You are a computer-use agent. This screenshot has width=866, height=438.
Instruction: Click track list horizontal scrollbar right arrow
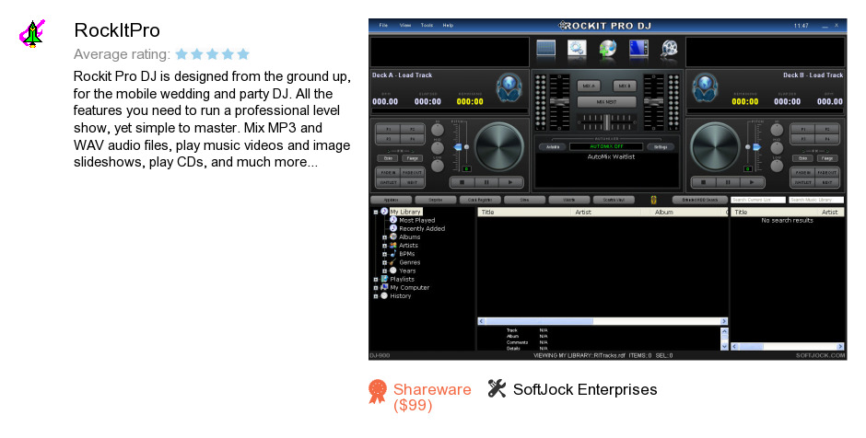(723, 321)
